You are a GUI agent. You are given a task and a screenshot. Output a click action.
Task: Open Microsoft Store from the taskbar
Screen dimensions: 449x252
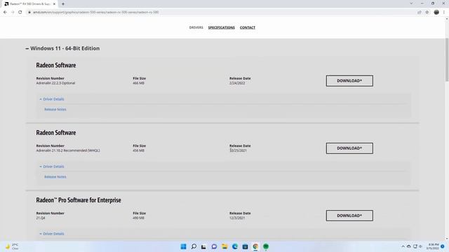[245, 246]
